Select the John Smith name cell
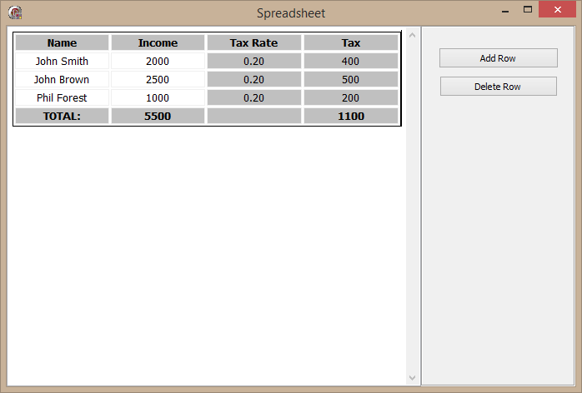This screenshot has width=582, height=393. [x=62, y=61]
